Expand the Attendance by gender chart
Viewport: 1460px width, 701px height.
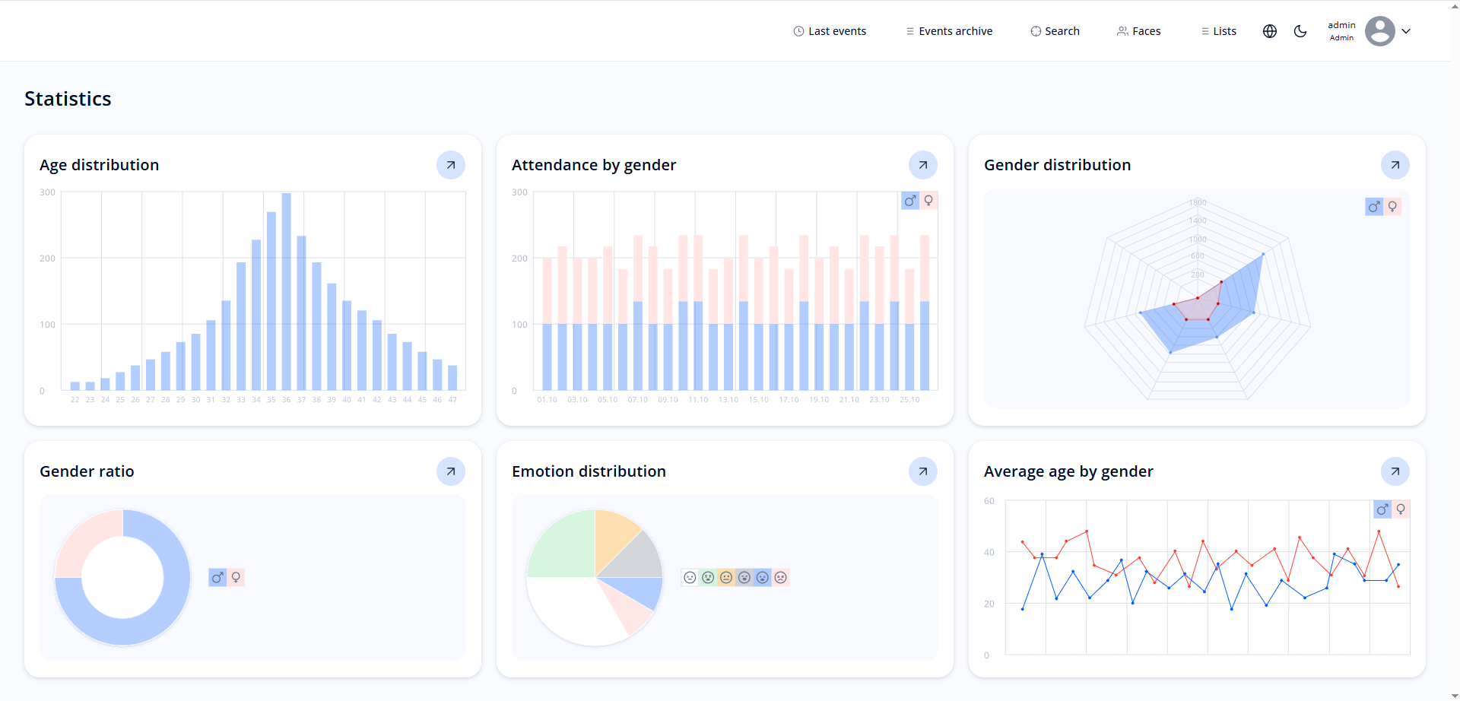tap(922, 165)
